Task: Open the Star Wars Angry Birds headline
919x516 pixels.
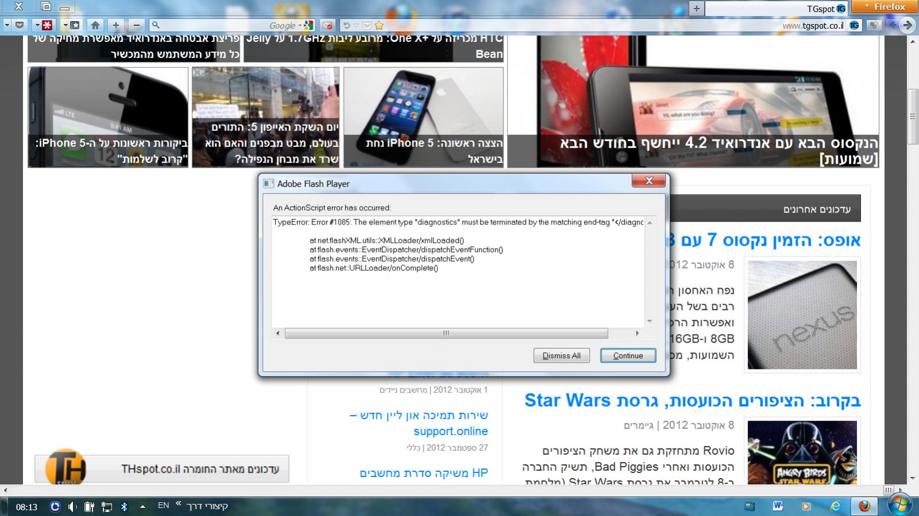Action: coord(693,400)
